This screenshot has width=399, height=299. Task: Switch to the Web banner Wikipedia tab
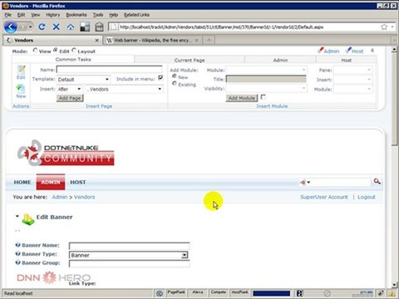pos(152,41)
